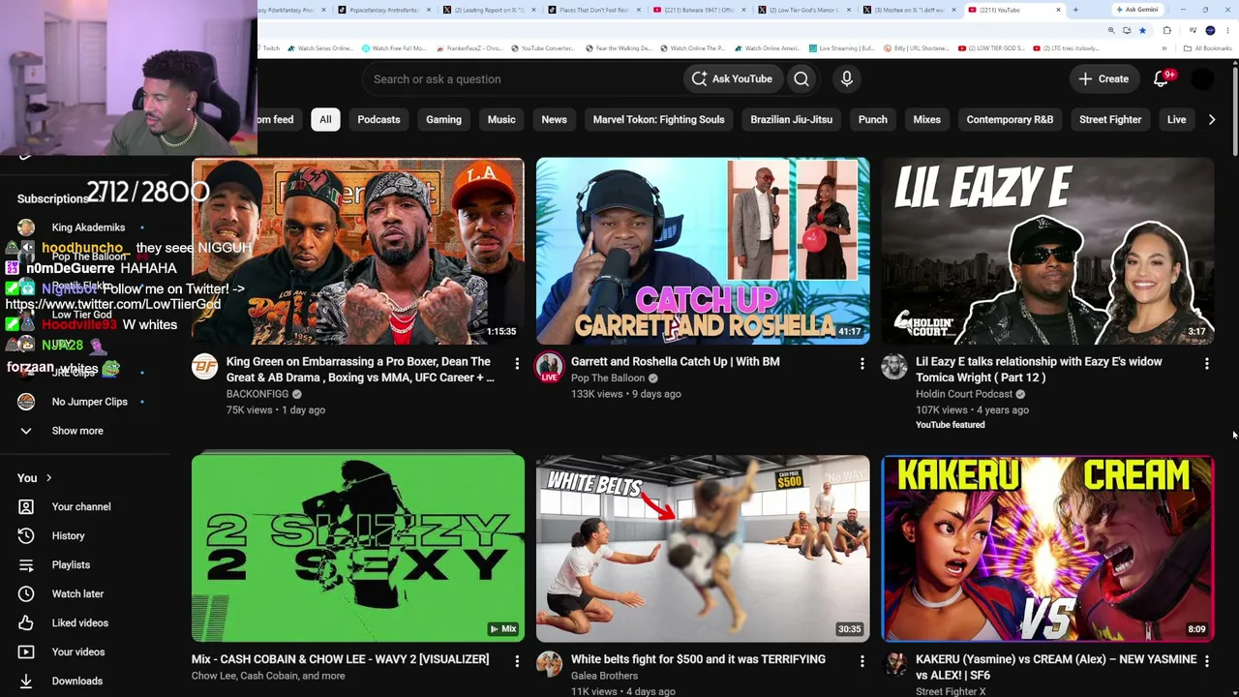1239x697 pixels.
Task: Click White belts fight for $500 title
Action: pyautogui.click(x=698, y=659)
